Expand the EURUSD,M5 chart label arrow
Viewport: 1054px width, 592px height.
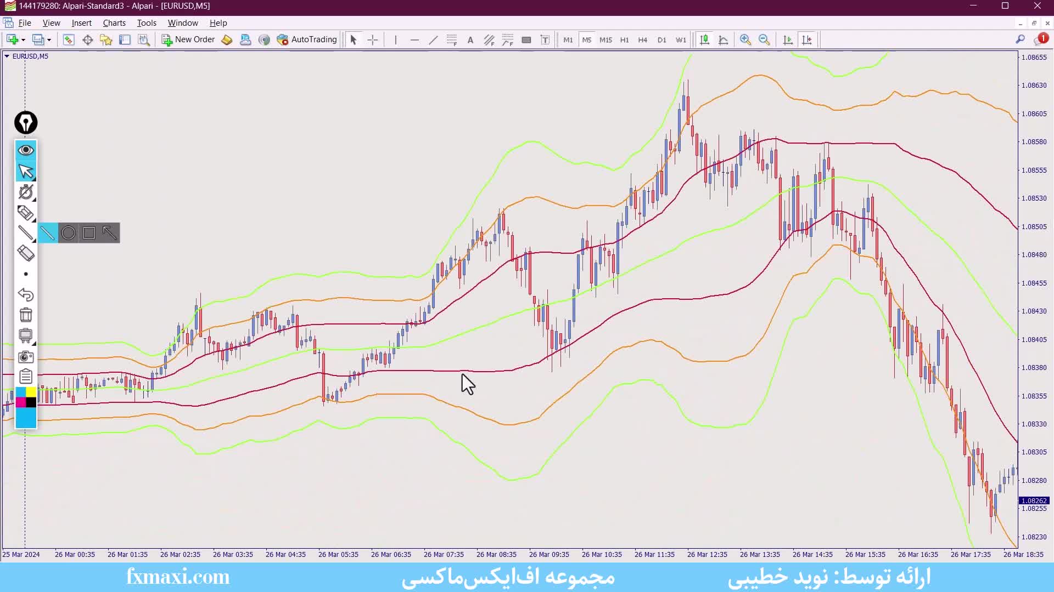click(x=7, y=56)
